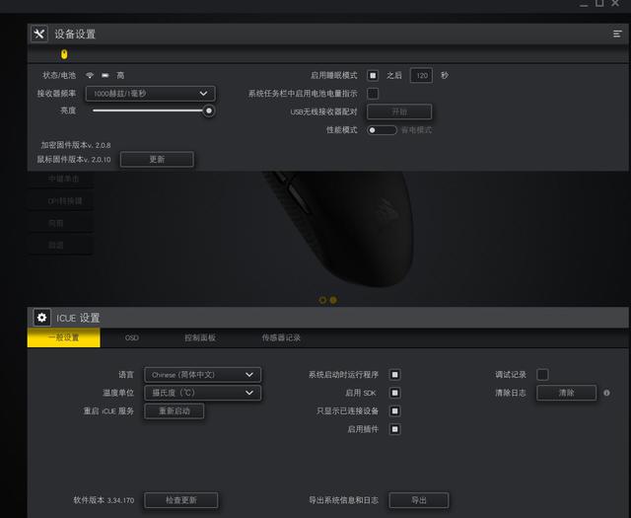Click the battery level status icon
This screenshot has height=518, width=631.
(x=105, y=75)
